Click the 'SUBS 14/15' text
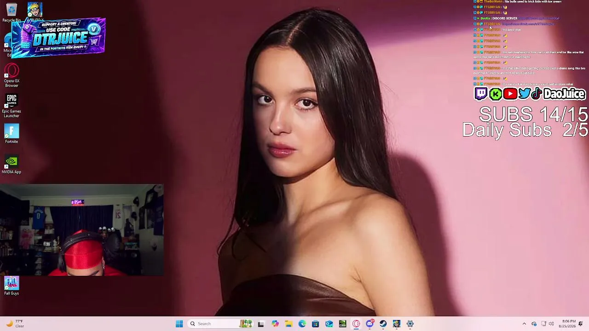Viewport: 589px width, 331px height. 533,114
